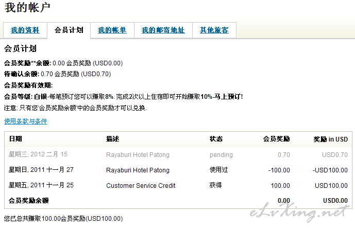Click the 状态 column header
The width and height of the screenshot is (355, 229).
click(216, 138)
